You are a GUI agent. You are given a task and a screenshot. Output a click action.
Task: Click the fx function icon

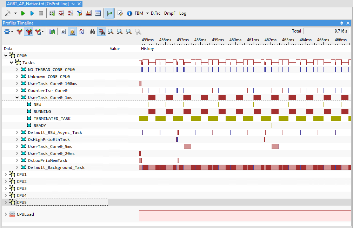[x=63, y=31]
